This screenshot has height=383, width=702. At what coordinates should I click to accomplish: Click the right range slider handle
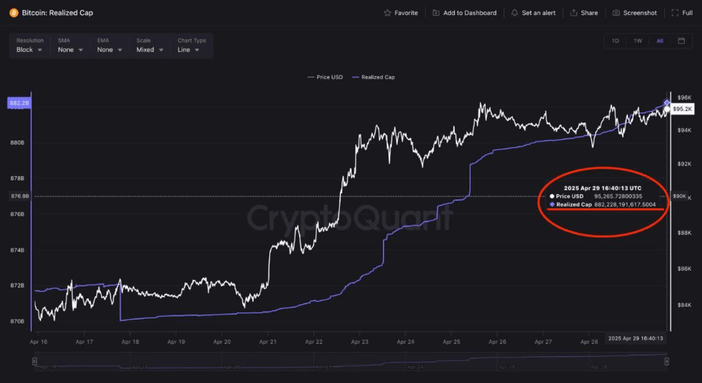click(x=666, y=361)
